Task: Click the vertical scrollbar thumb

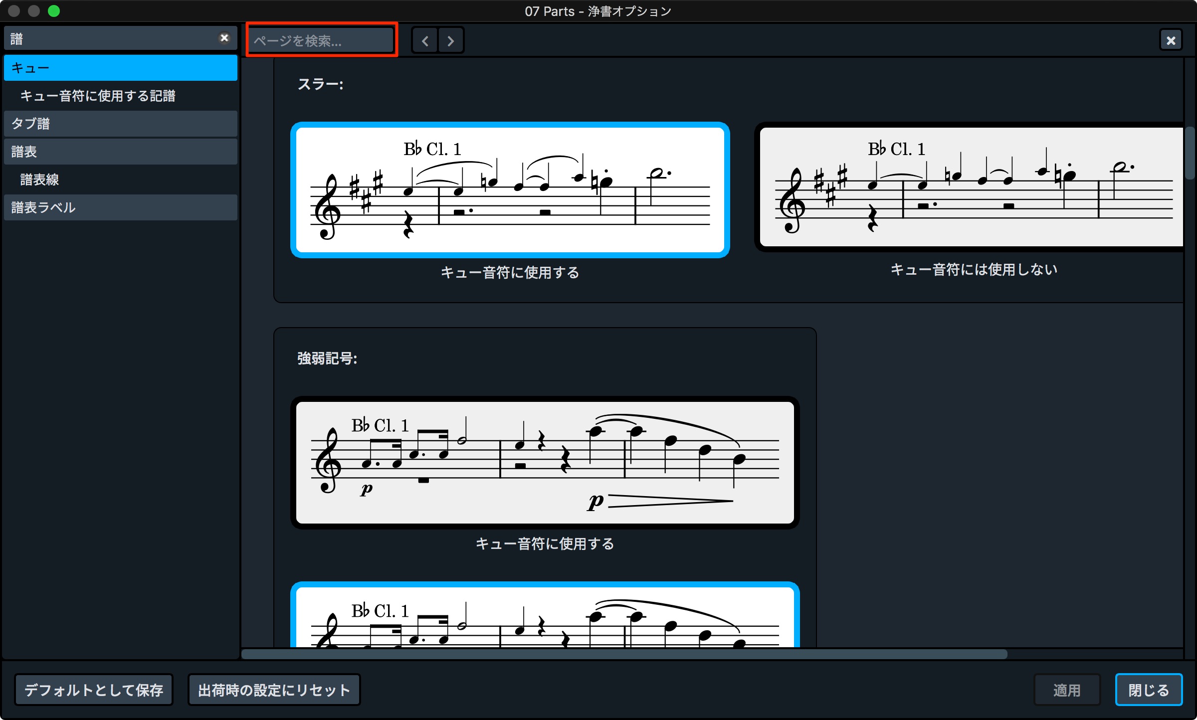Action: (1190, 153)
